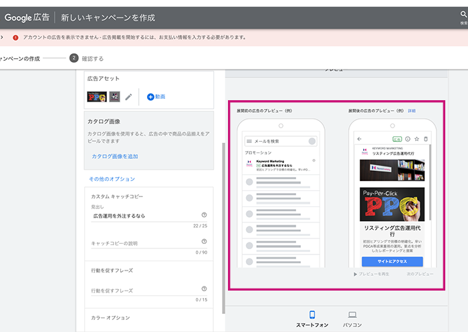The width and height of the screenshot is (468, 332).
Task: Open help icon for 行動を促すフレーズ
Action: coord(204,289)
